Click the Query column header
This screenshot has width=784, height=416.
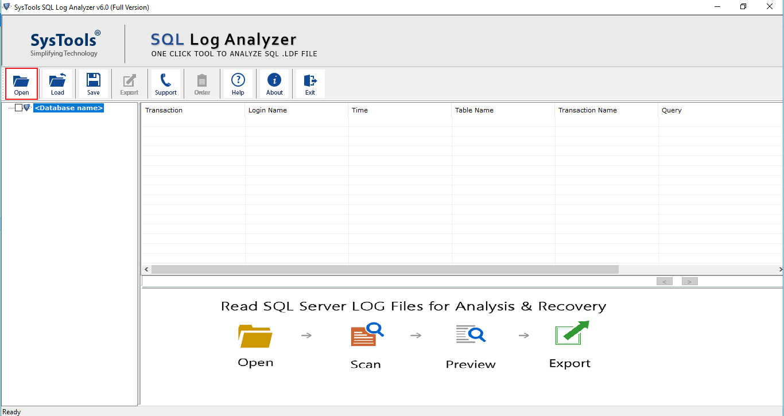tap(721, 110)
